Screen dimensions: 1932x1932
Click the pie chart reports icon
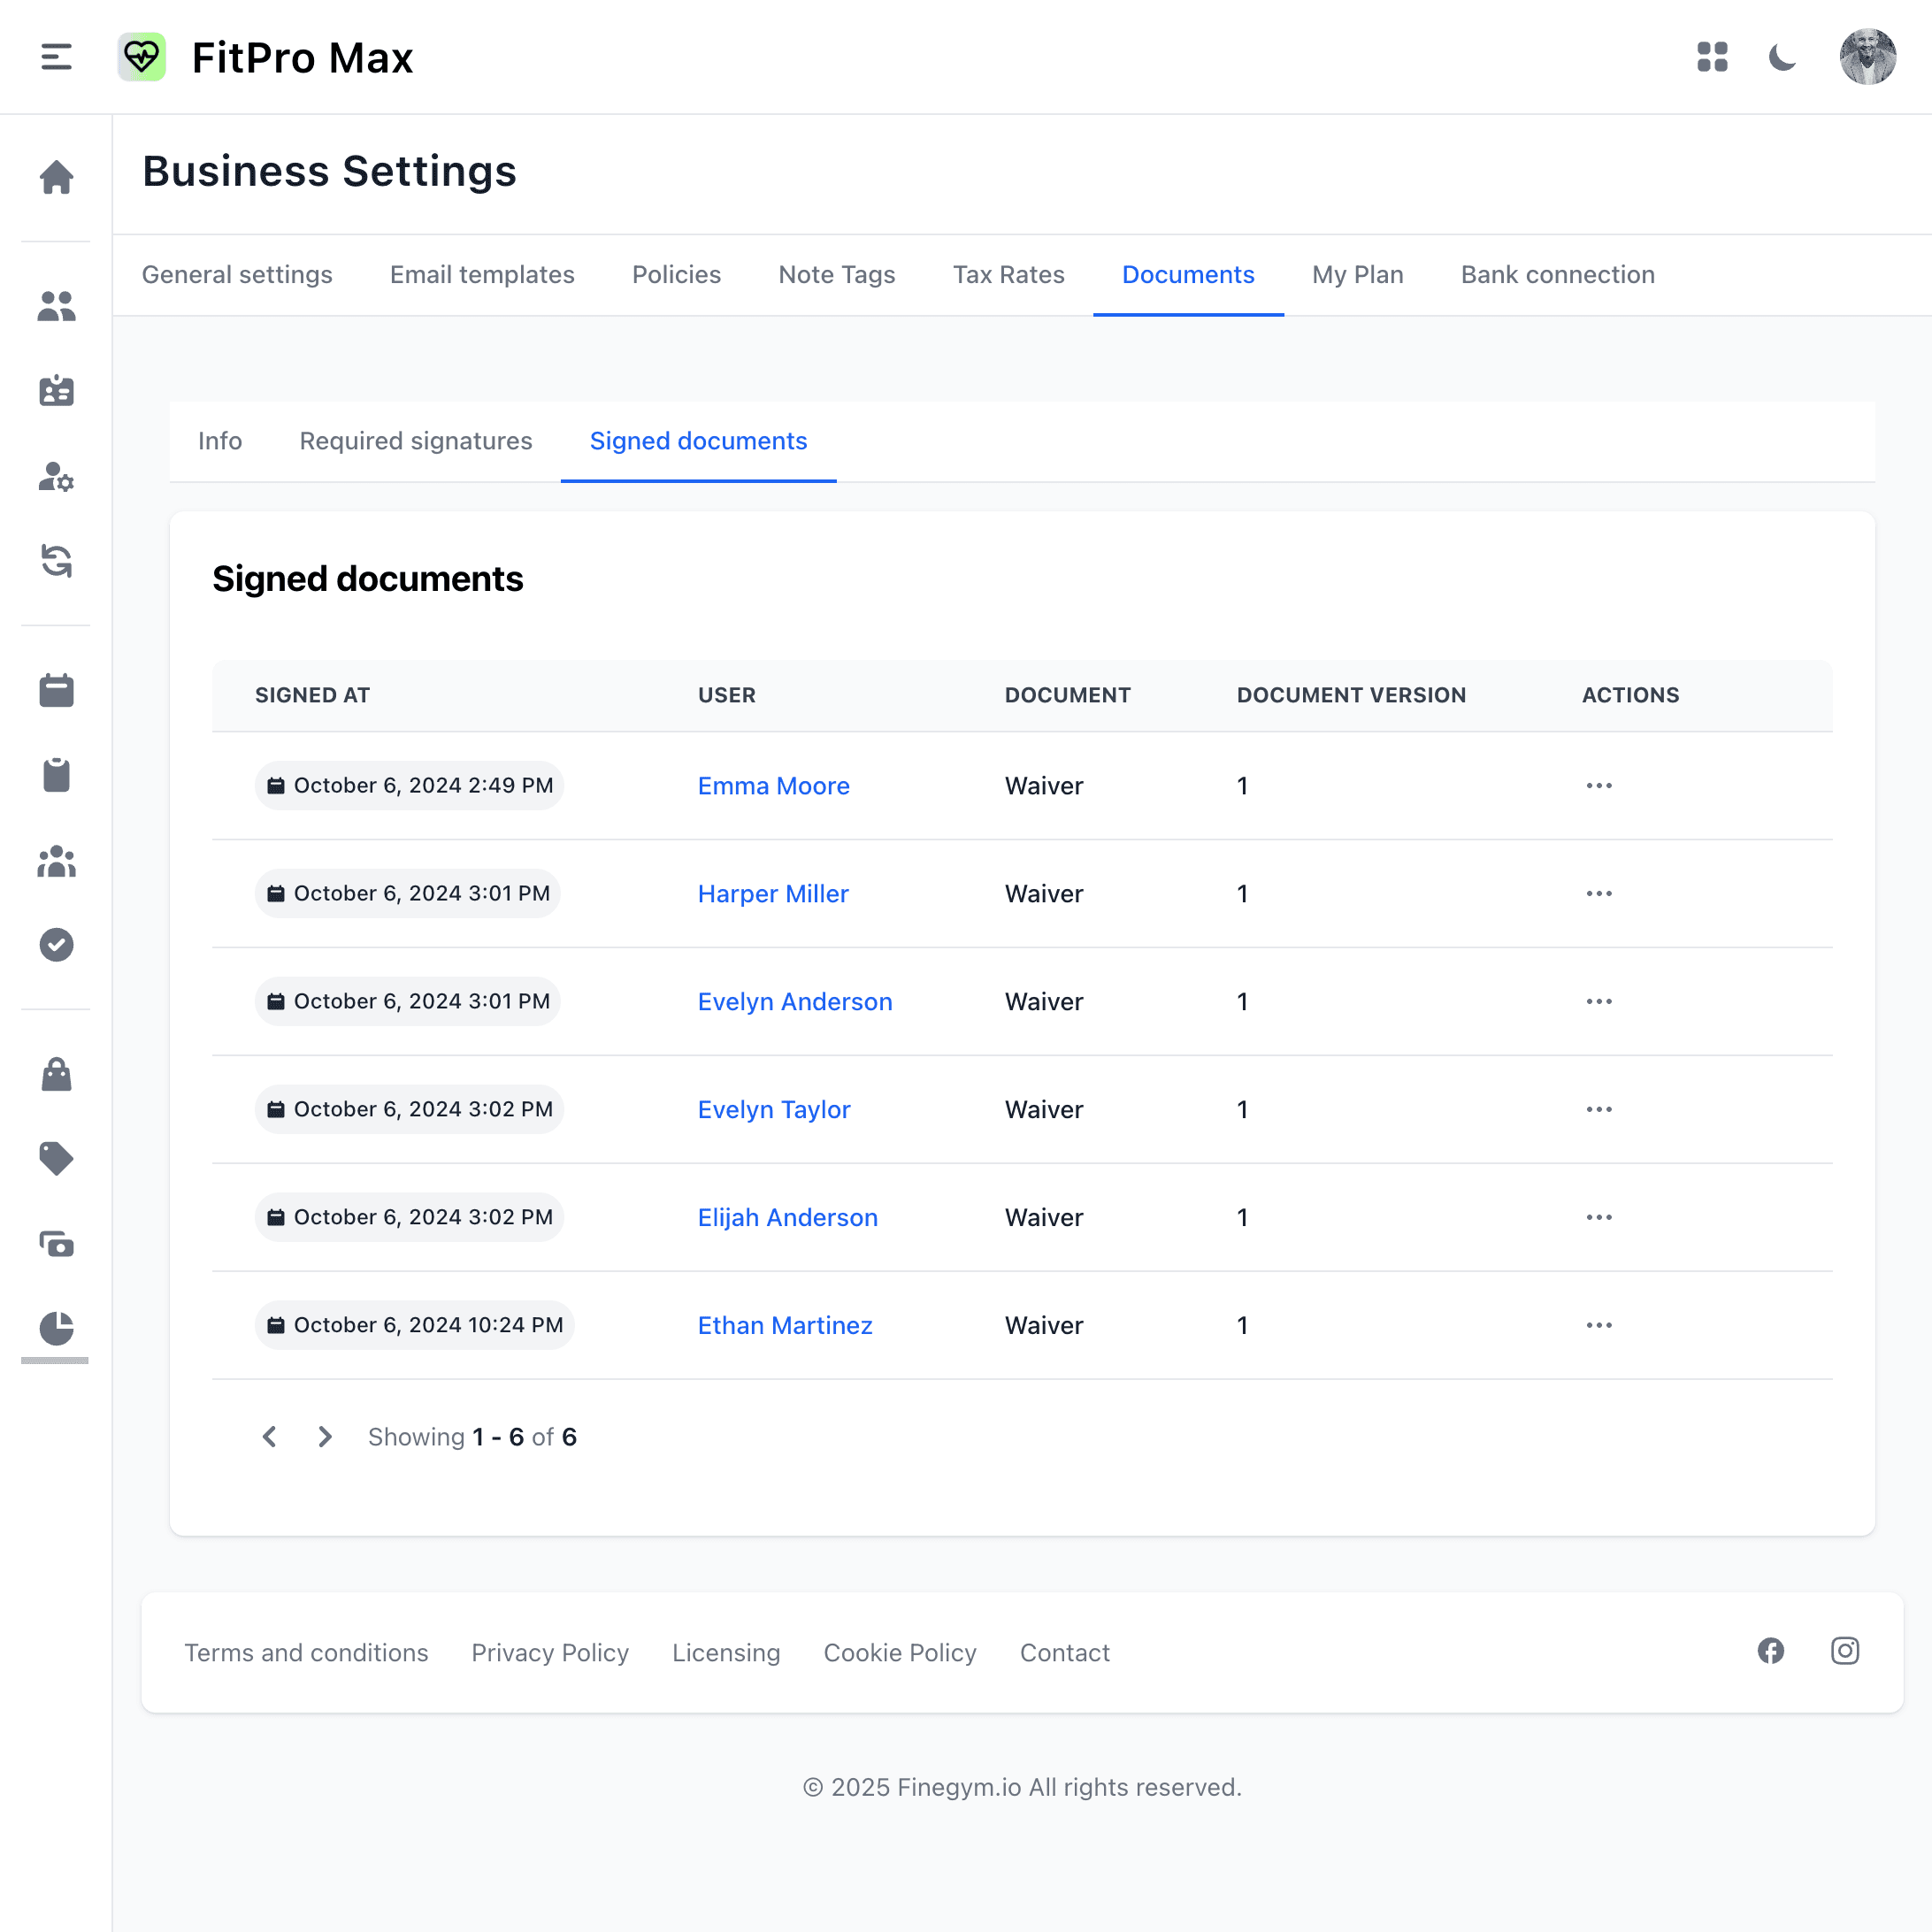point(56,1328)
